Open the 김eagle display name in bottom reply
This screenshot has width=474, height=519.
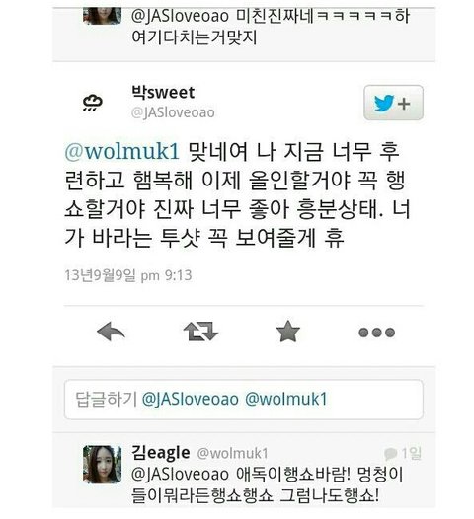tap(161, 453)
